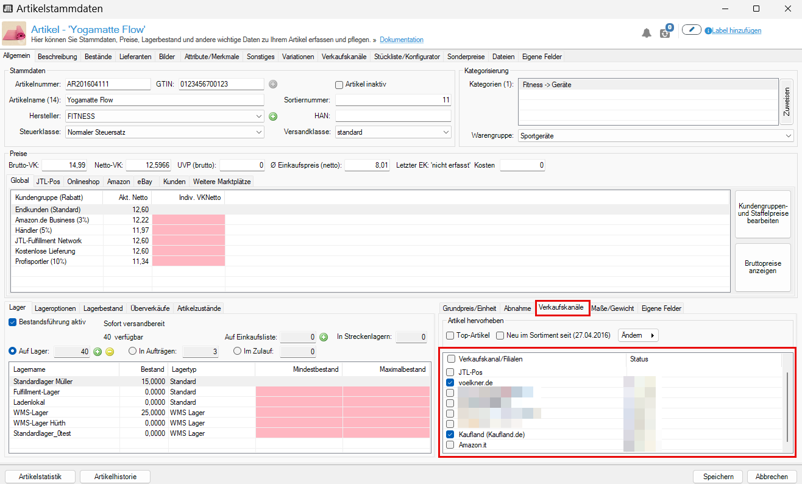Image resolution: width=802 pixels, height=484 pixels.
Task: Click green plus next to Auf Lager
Action: pyautogui.click(x=98, y=352)
